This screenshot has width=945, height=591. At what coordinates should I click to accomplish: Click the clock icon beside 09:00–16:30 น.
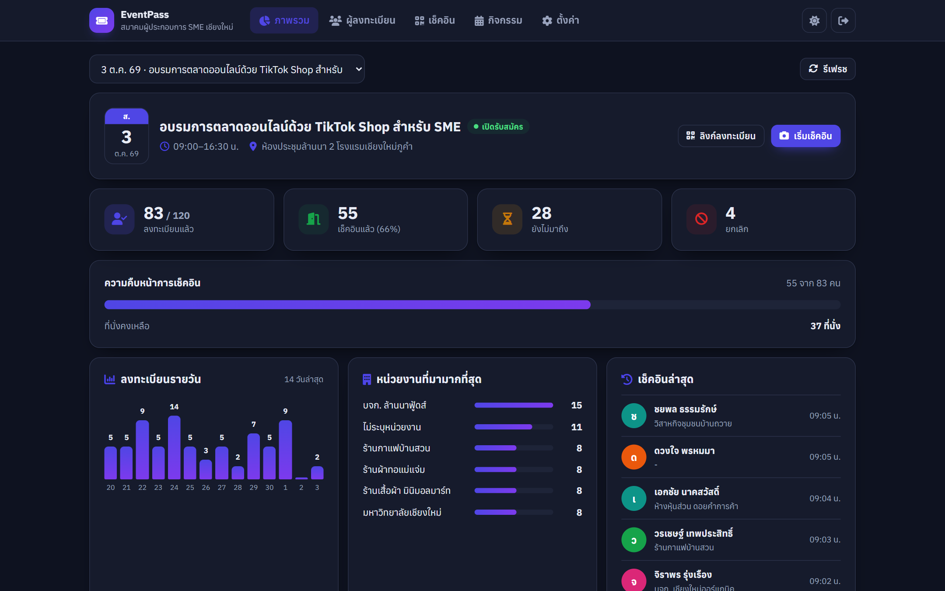164,146
